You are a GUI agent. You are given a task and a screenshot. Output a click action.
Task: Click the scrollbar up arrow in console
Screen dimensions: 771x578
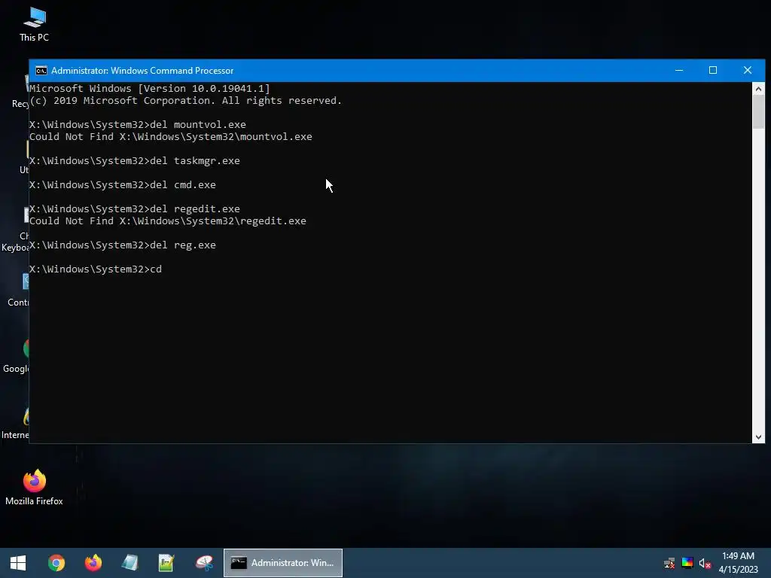pos(758,89)
